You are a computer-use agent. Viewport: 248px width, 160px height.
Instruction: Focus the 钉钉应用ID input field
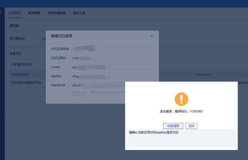coord(112,58)
